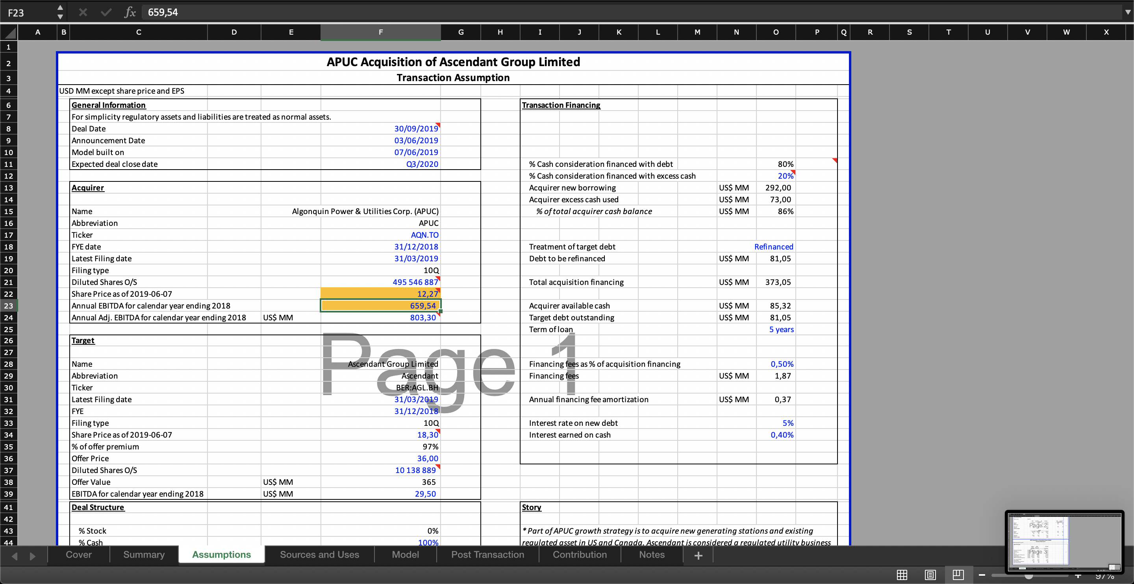Open the Contribution sheet tab
This screenshot has height=584, width=1134.
(580, 554)
